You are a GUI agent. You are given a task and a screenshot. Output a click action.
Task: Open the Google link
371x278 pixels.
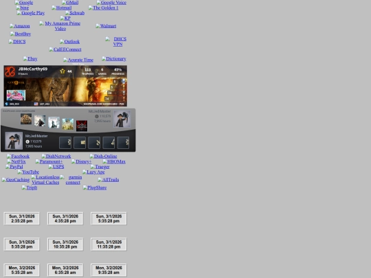pos(24,3)
